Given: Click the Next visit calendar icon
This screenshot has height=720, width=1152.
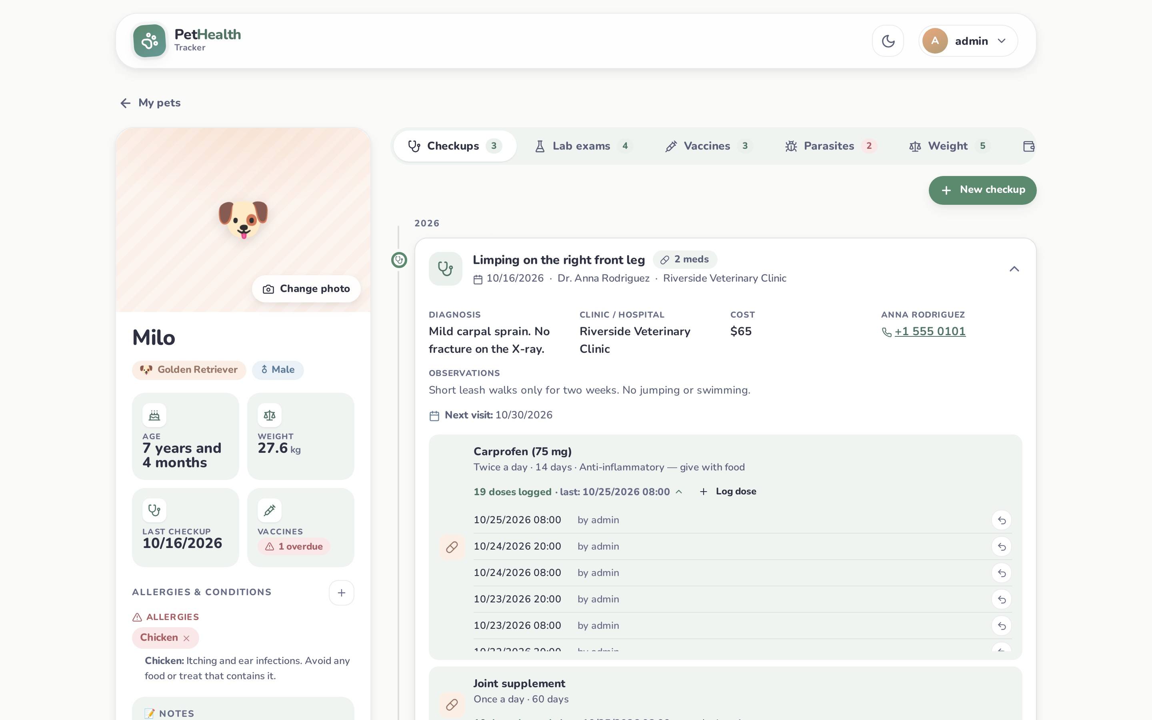Looking at the screenshot, I should coord(434,416).
